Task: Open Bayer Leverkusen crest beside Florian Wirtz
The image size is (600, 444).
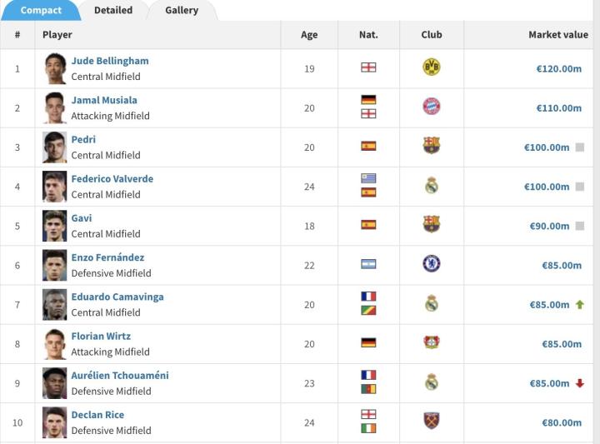Action: [431, 342]
